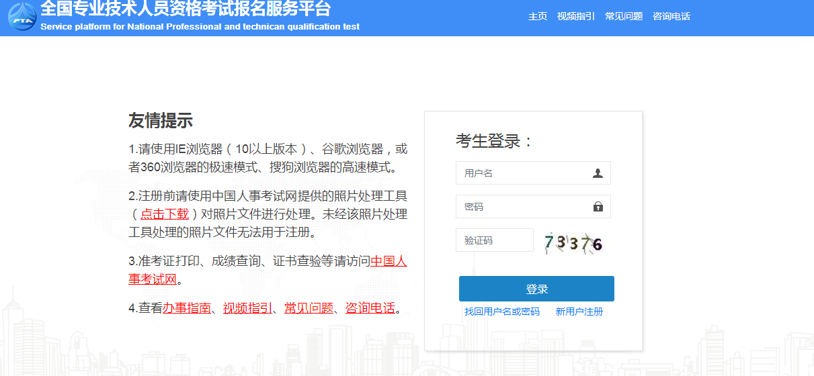Focus the 密码 input field
This screenshot has height=376, width=814.
521,207
